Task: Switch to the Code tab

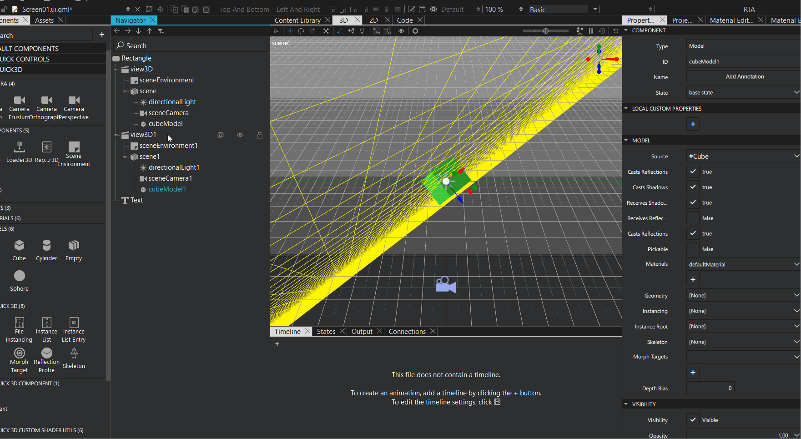Action: click(x=404, y=20)
